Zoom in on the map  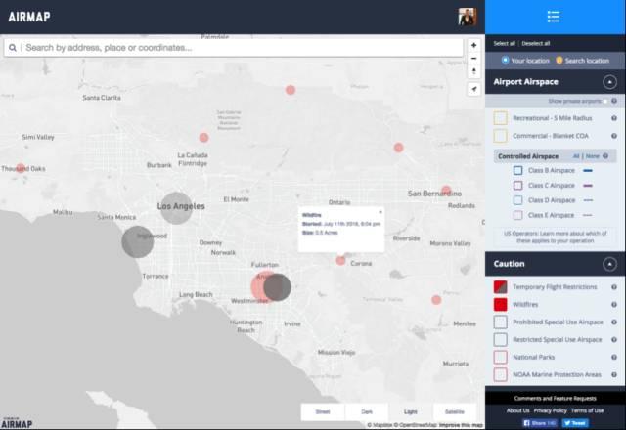[474, 45]
